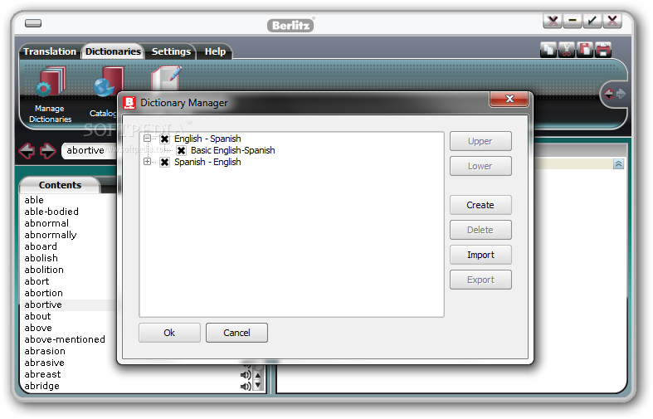Open the Manage Dictionaries icon

click(x=51, y=81)
